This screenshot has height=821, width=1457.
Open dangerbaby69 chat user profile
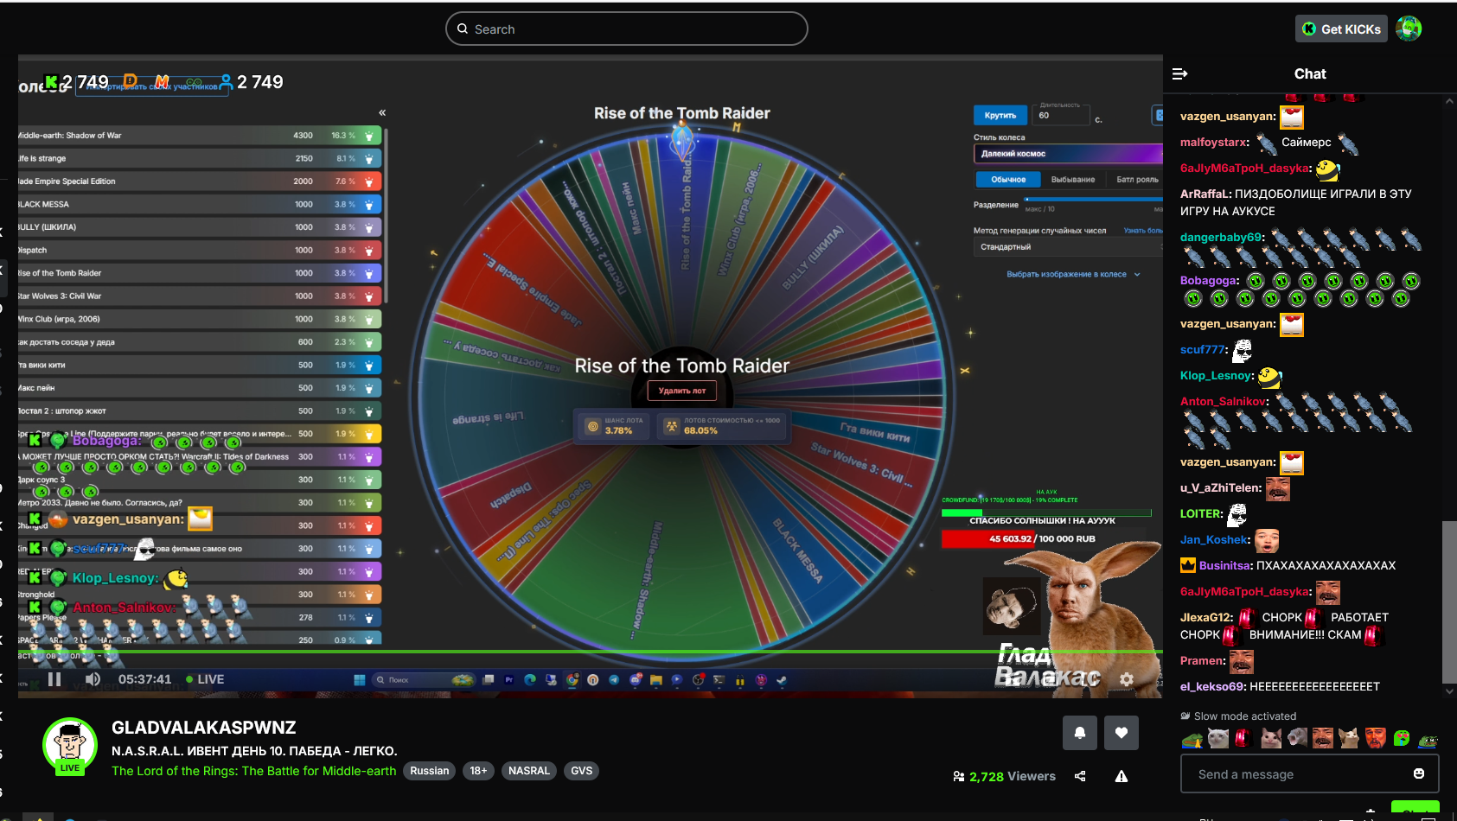[x=1222, y=238]
